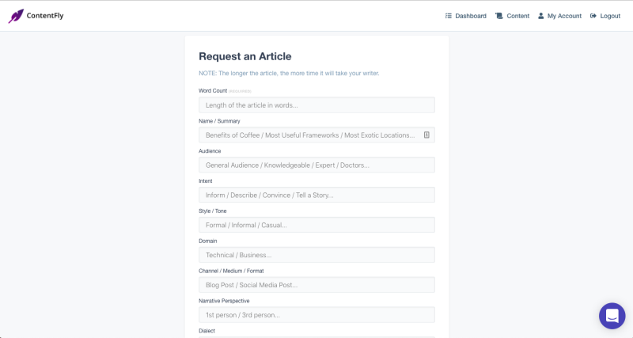The image size is (633, 338).
Task: Click the Narrative Perspective label
Action: tap(224, 301)
